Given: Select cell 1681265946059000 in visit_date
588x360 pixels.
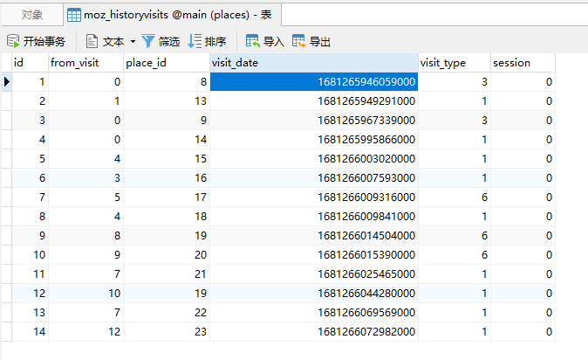Looking at the screenshot, I should pos(314,81).
